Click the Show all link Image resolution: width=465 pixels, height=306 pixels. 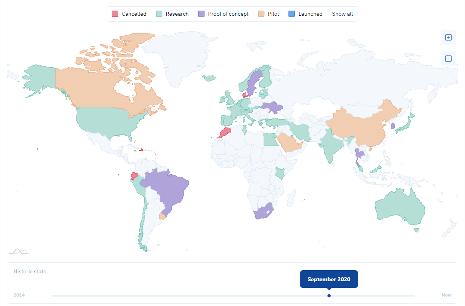pos(342,14)
